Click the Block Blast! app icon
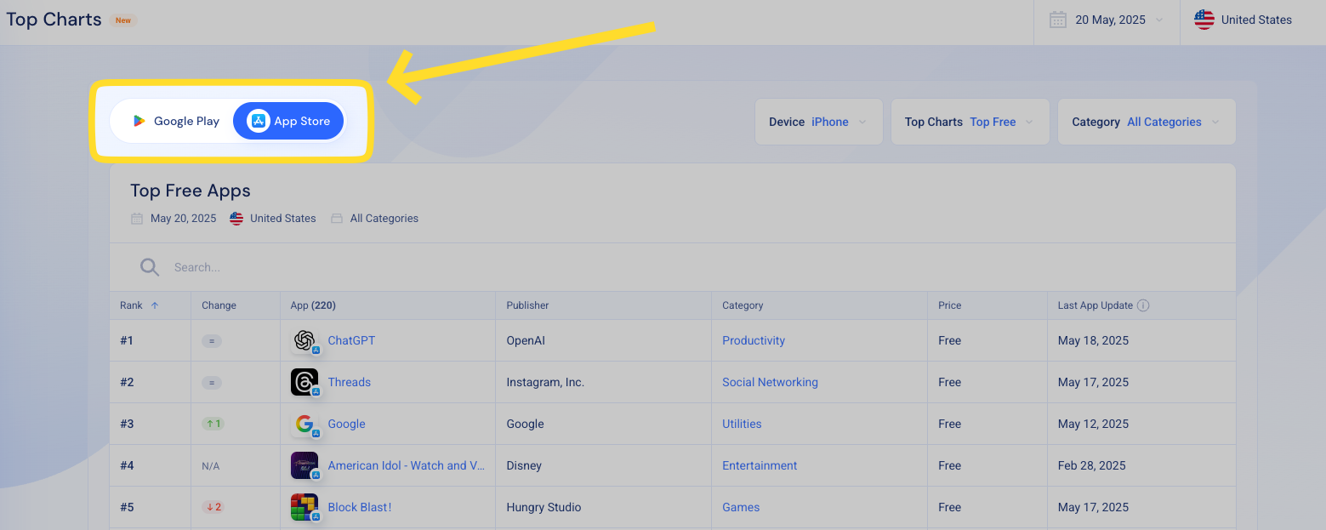The height and width of the screenshot is (530, 1326). [x=304, y=507]
